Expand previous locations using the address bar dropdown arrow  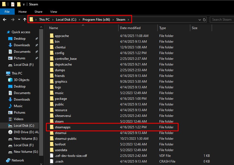point(200,19)
